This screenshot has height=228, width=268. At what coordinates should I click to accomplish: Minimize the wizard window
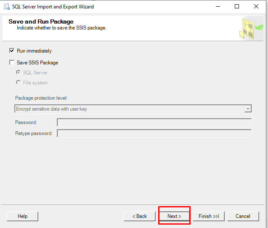[x=218, y=6]
